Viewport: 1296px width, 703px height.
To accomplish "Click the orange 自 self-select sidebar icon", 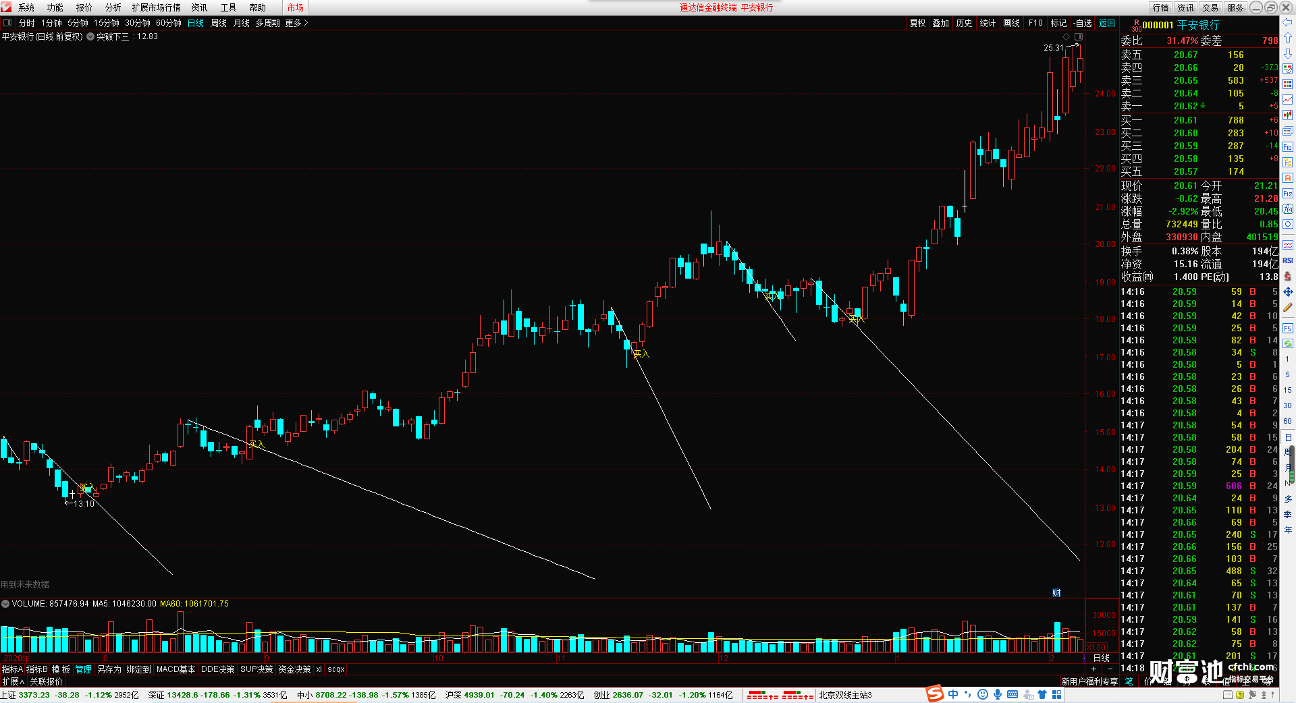I will click(x=1288, y=177).
